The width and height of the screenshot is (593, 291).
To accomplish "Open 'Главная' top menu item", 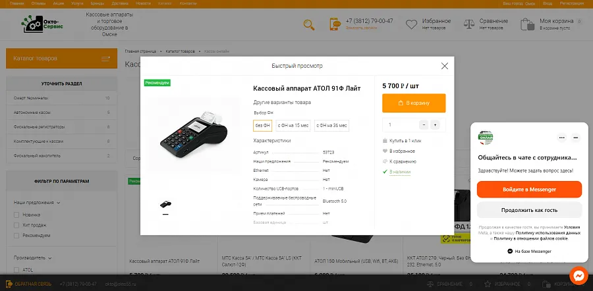I will [x=17, y=3].
